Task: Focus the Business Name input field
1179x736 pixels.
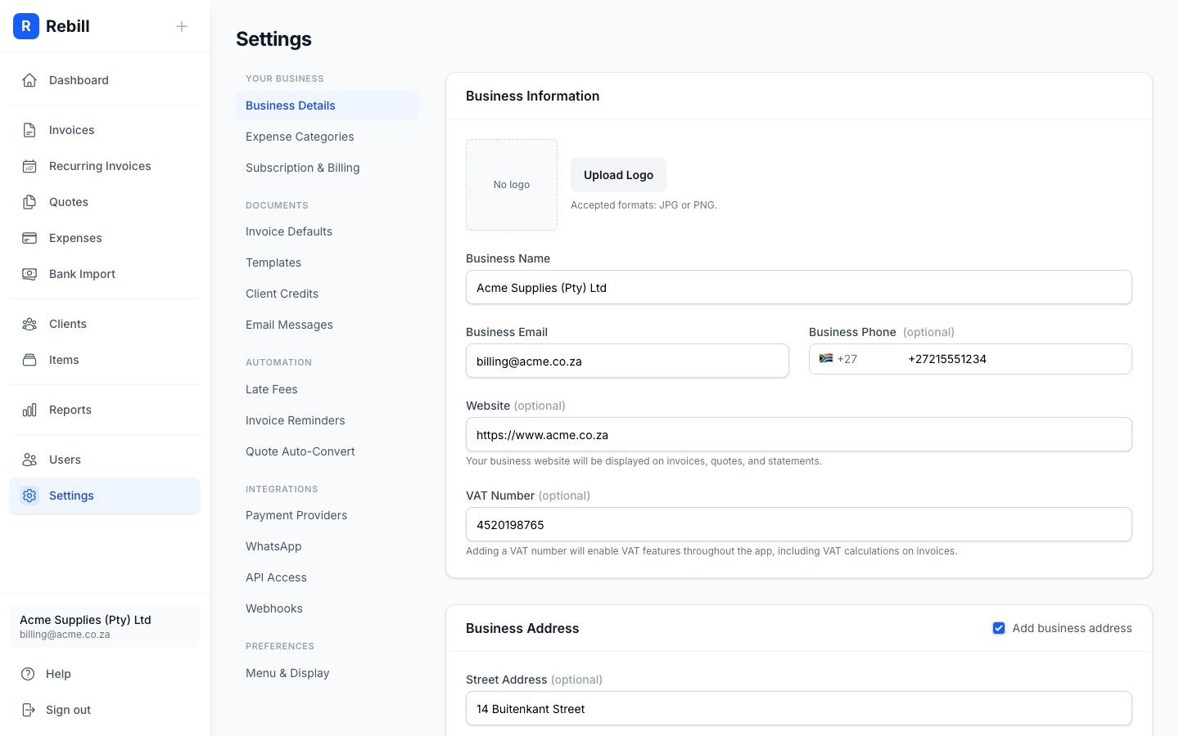Action: tap(799, 287)
